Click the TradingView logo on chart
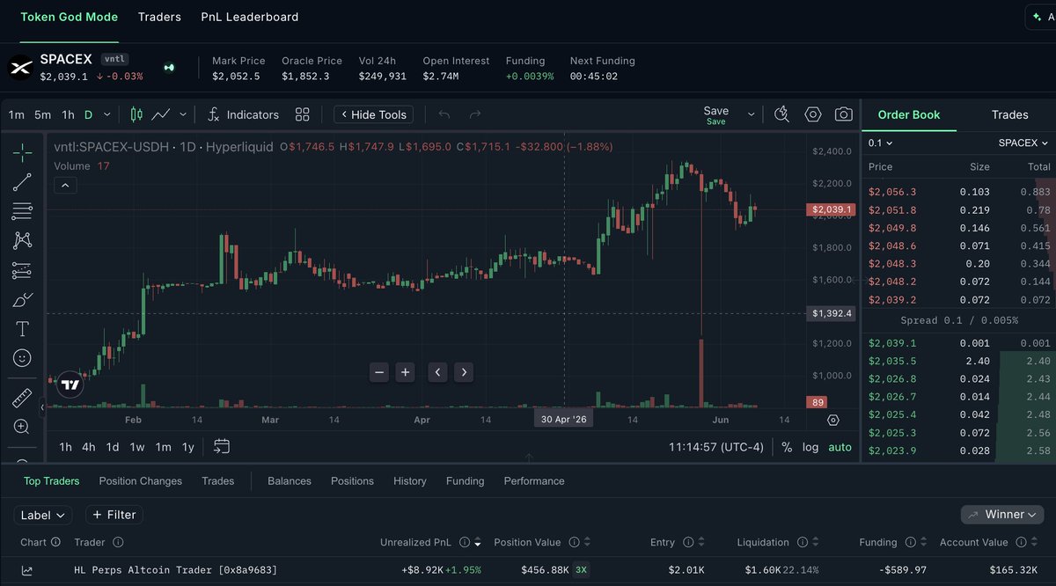1056x586 pixels. pos(70,385)
